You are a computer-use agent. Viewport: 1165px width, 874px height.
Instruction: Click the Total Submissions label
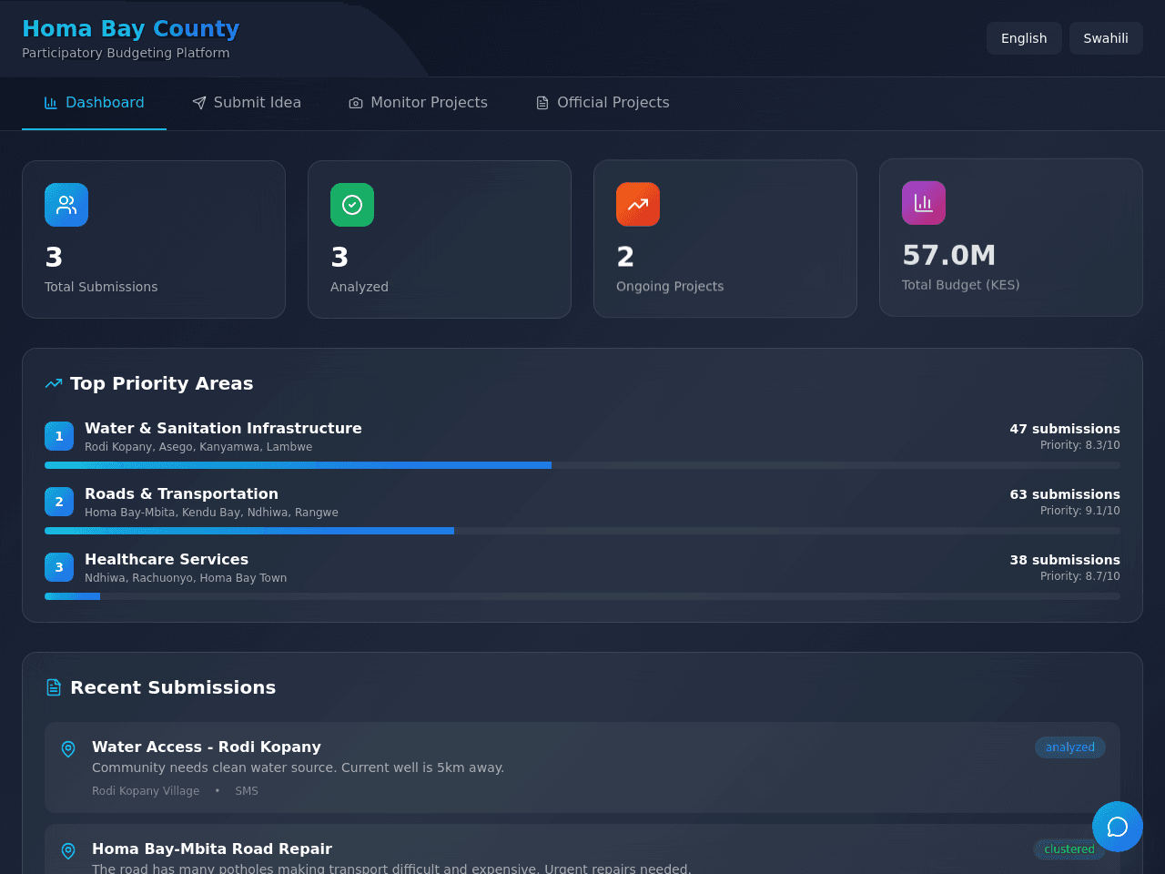click(101, 287)
